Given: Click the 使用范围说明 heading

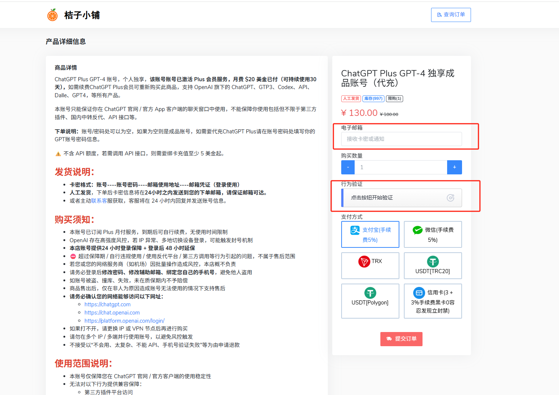Looking at the screenshot, I should pos(84,363).
